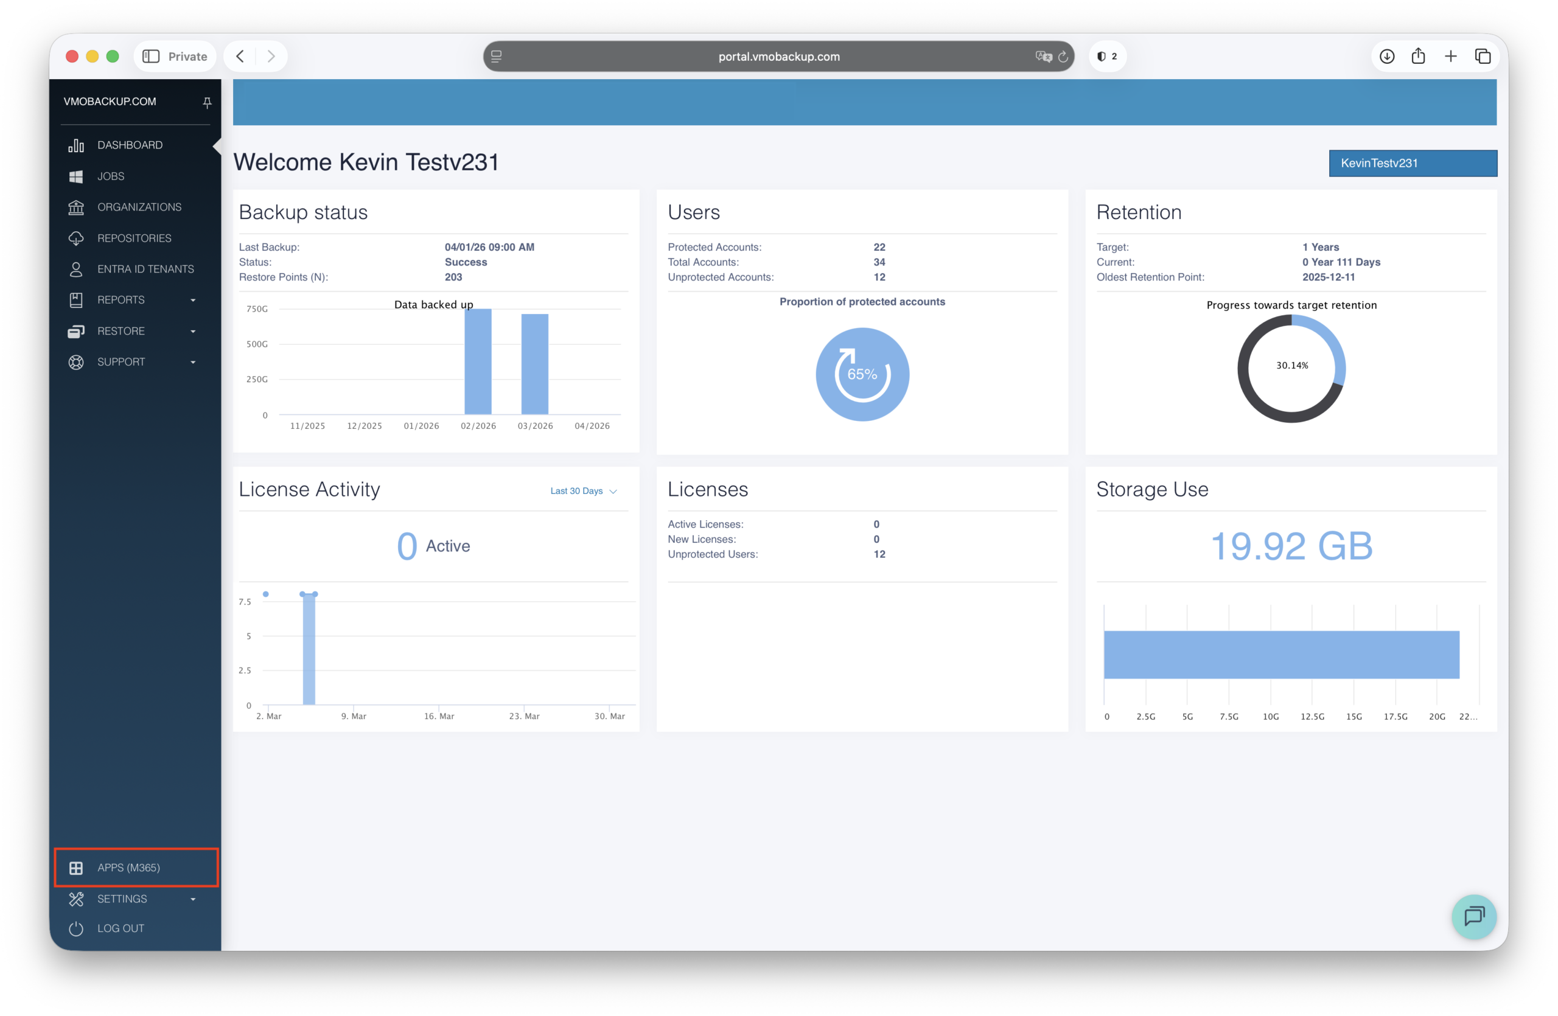Click the Entra ID Tenants person icon
The width and height of the screenshot is (1558, 1016).
[76, 269]
